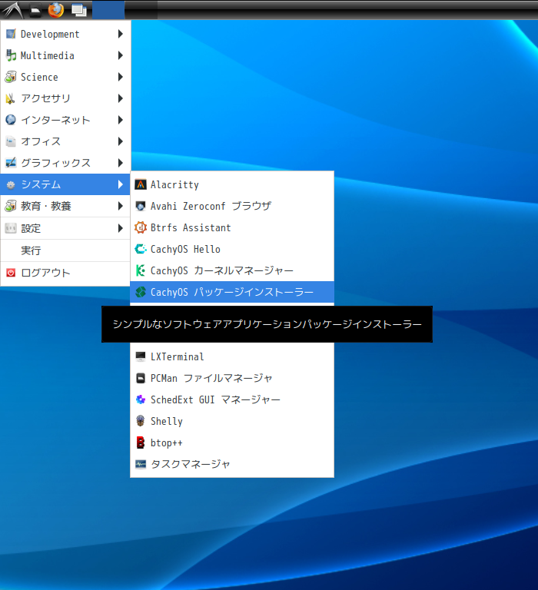Open the LXDE start menu logo
The image size is (538, 590).
13,10
